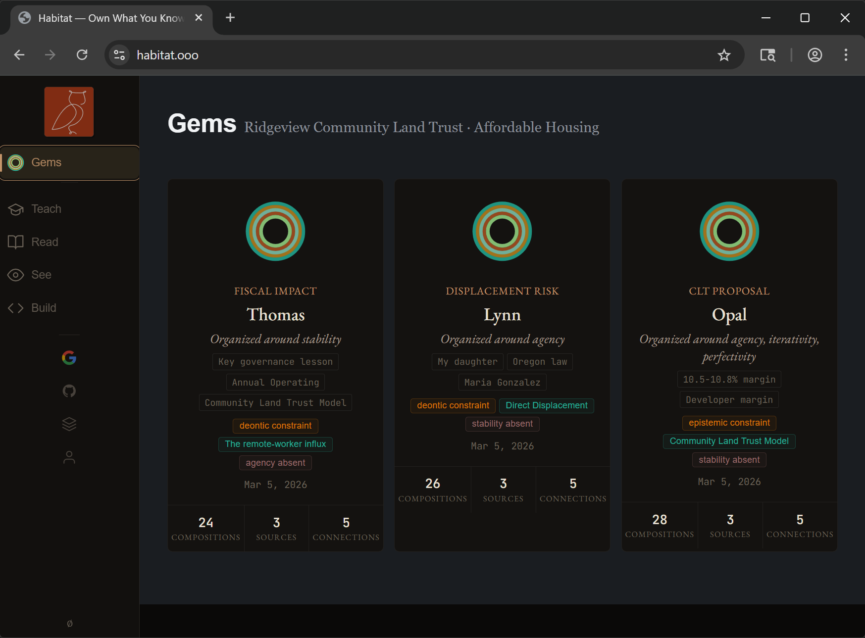Click the 'The remote-worker influx' tag
This screenshot has width=865, height=638.
pos(275,444)
